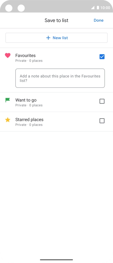Tap the bottom navigation home handle
Viewport: 113px width, 263px height.
56,260
